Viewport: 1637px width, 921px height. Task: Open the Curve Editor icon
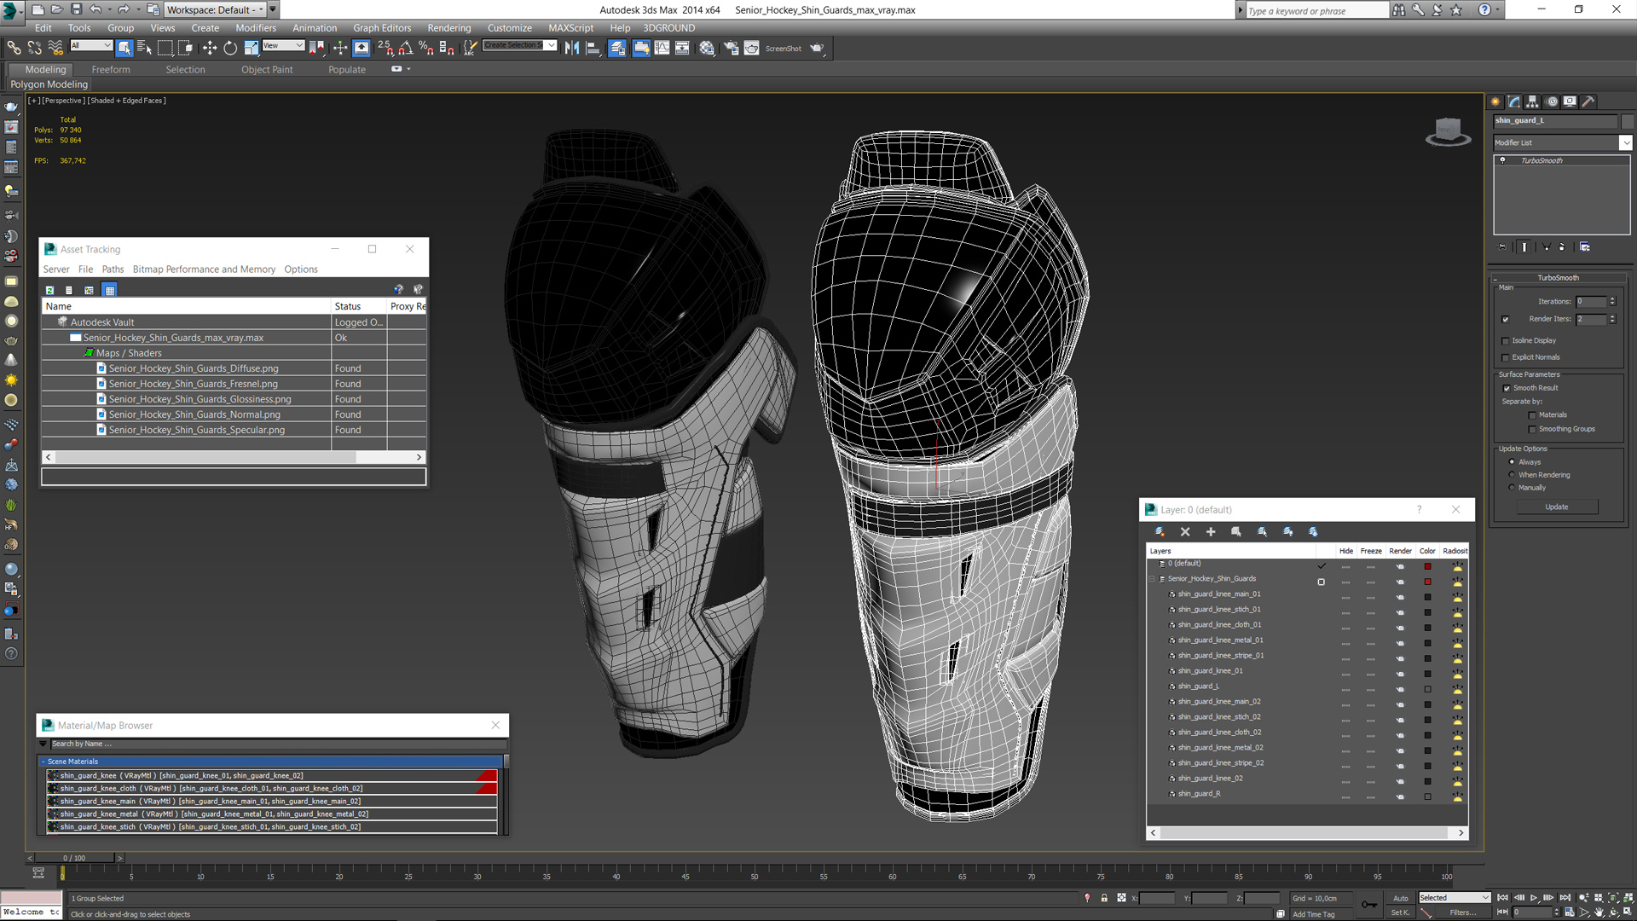[x=662, y=49]
